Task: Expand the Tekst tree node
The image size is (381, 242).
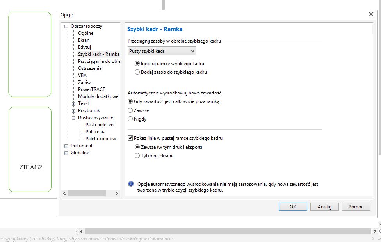Action: pyautogui.click(x=74, y=104)
